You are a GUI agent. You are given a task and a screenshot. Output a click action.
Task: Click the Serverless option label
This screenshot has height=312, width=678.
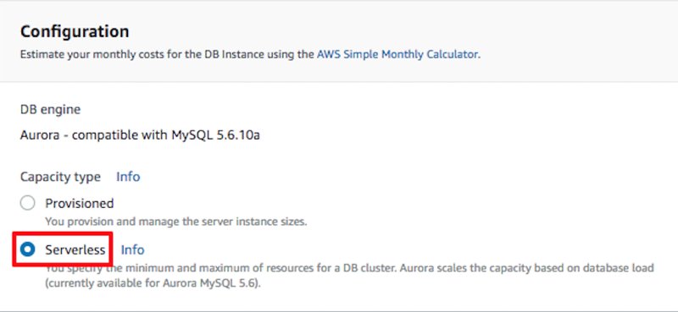(75, 250)
